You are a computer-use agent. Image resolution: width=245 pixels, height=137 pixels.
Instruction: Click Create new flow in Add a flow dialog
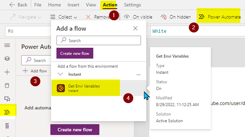tap(75, 53)
